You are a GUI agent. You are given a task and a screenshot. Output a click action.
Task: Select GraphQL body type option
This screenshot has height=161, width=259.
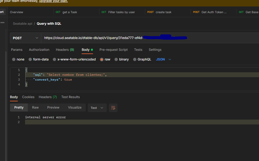pos(135,59)
